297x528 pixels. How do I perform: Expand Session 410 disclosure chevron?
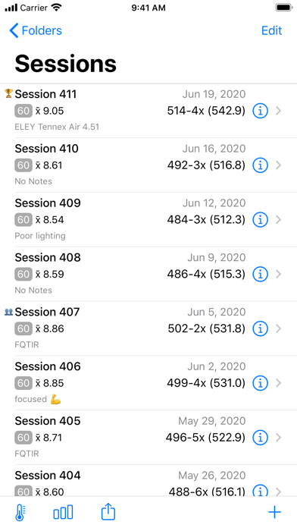(x=278, y=165)
